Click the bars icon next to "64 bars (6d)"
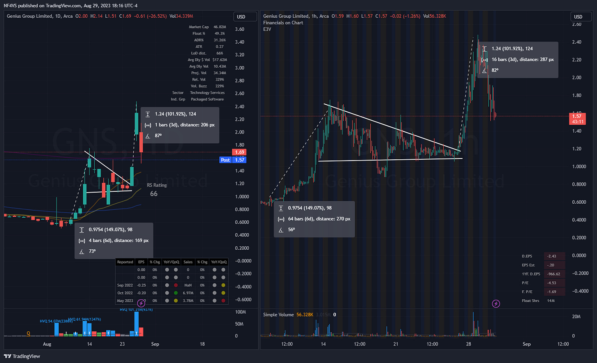This screenshot has height=363, width=597. coord(281,219)
